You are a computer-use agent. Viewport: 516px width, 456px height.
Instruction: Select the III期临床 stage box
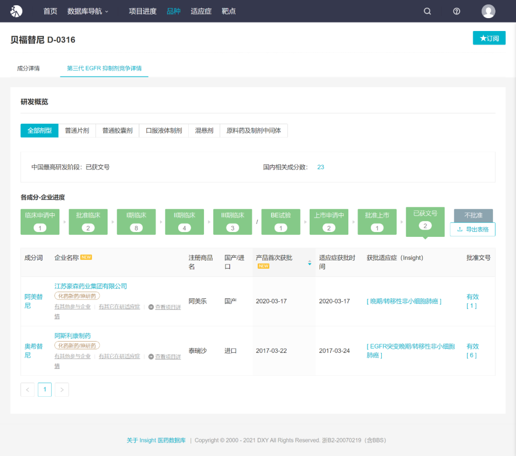tap(233, 222)
